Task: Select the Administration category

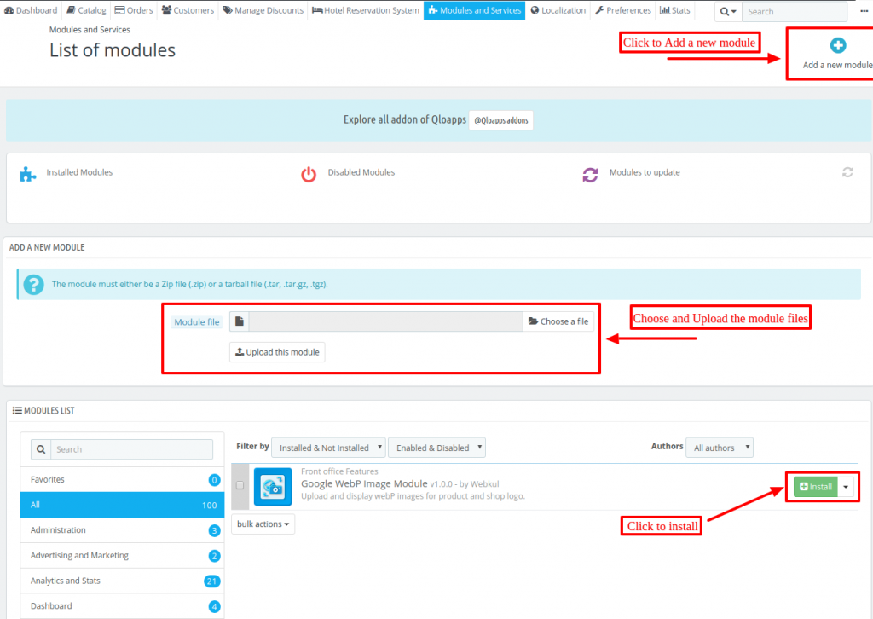Action: (122, 530)
